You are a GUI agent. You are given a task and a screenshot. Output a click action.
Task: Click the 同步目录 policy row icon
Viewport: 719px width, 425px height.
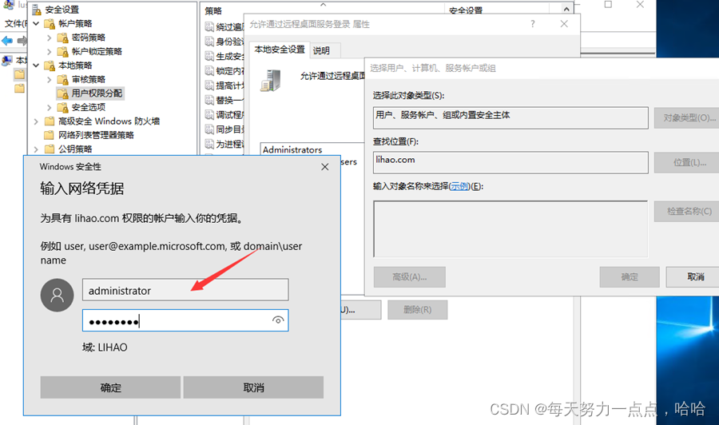[209, 129]
